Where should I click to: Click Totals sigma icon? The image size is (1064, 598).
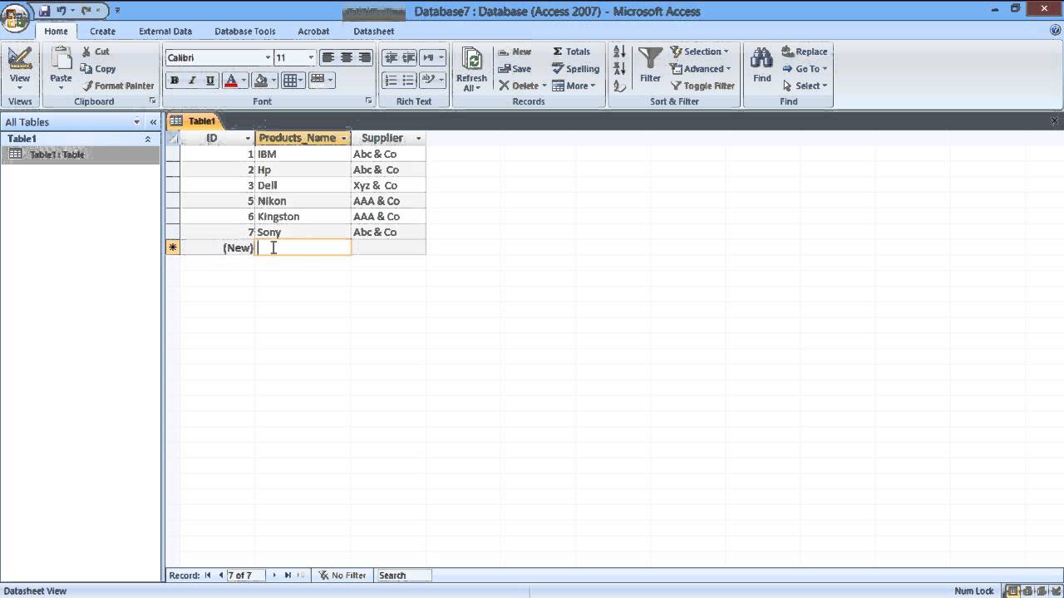(x=558, y=51)
